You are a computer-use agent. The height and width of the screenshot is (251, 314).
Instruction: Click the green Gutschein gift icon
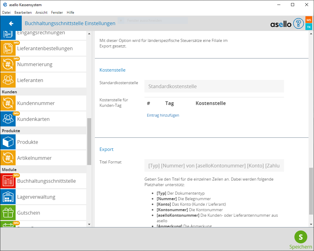[8, 213]
